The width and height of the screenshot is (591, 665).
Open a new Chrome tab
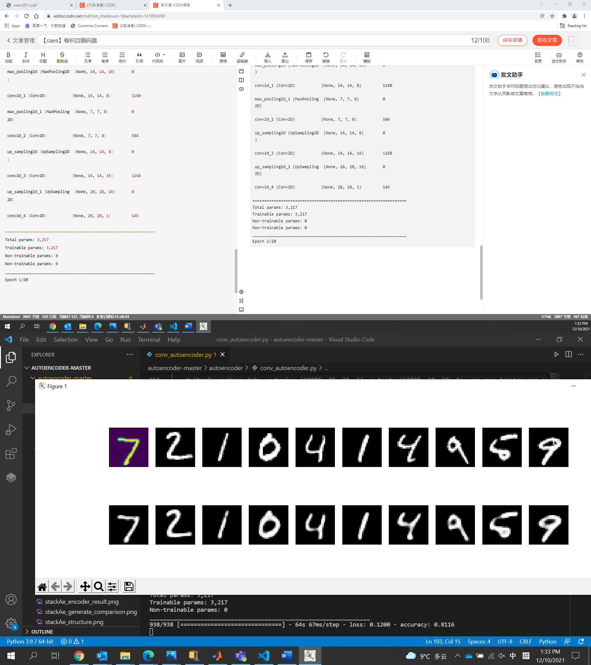click(230, 5)
